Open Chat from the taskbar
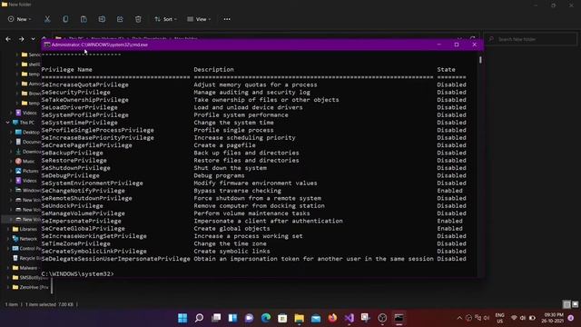 click(x=250, y=318)
